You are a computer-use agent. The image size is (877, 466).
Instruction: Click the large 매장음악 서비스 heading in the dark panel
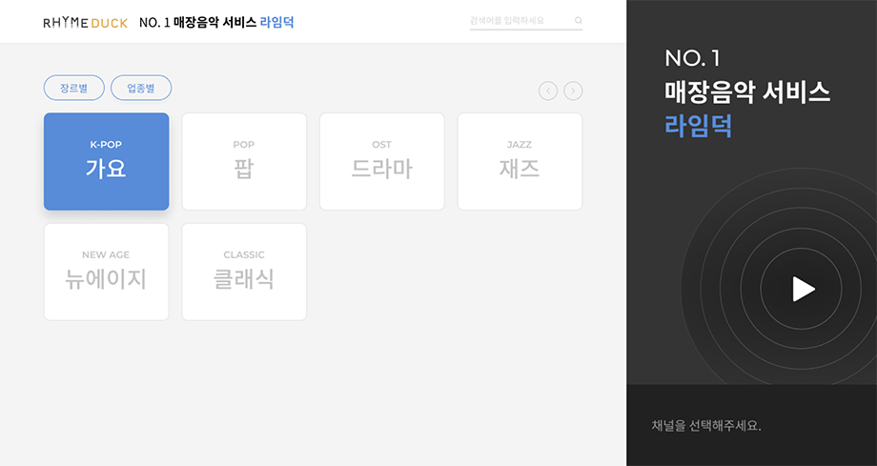click(x=747, y=92)
